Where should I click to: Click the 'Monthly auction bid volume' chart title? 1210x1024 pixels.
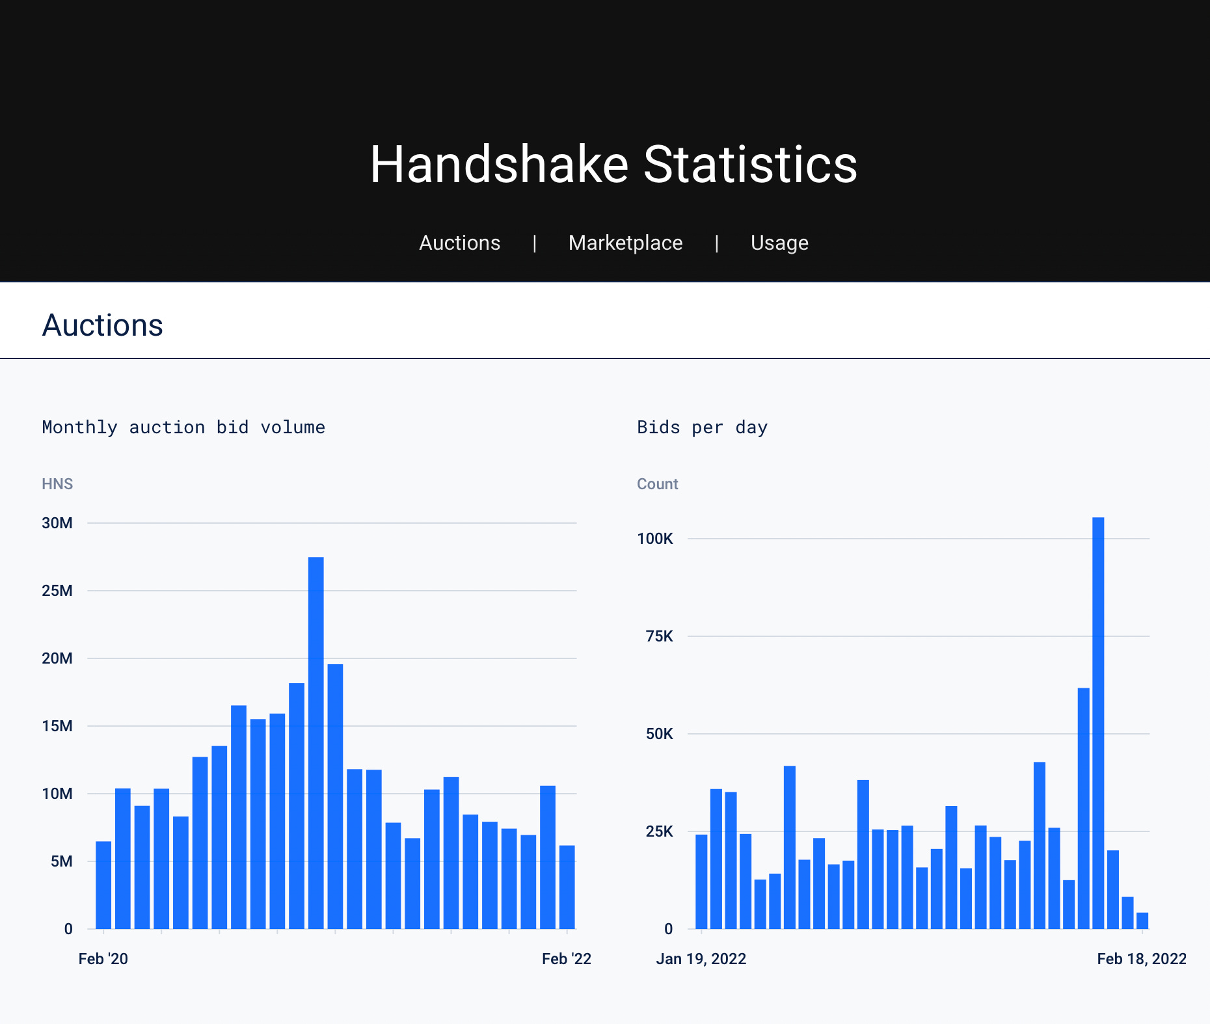coord(183,427)
